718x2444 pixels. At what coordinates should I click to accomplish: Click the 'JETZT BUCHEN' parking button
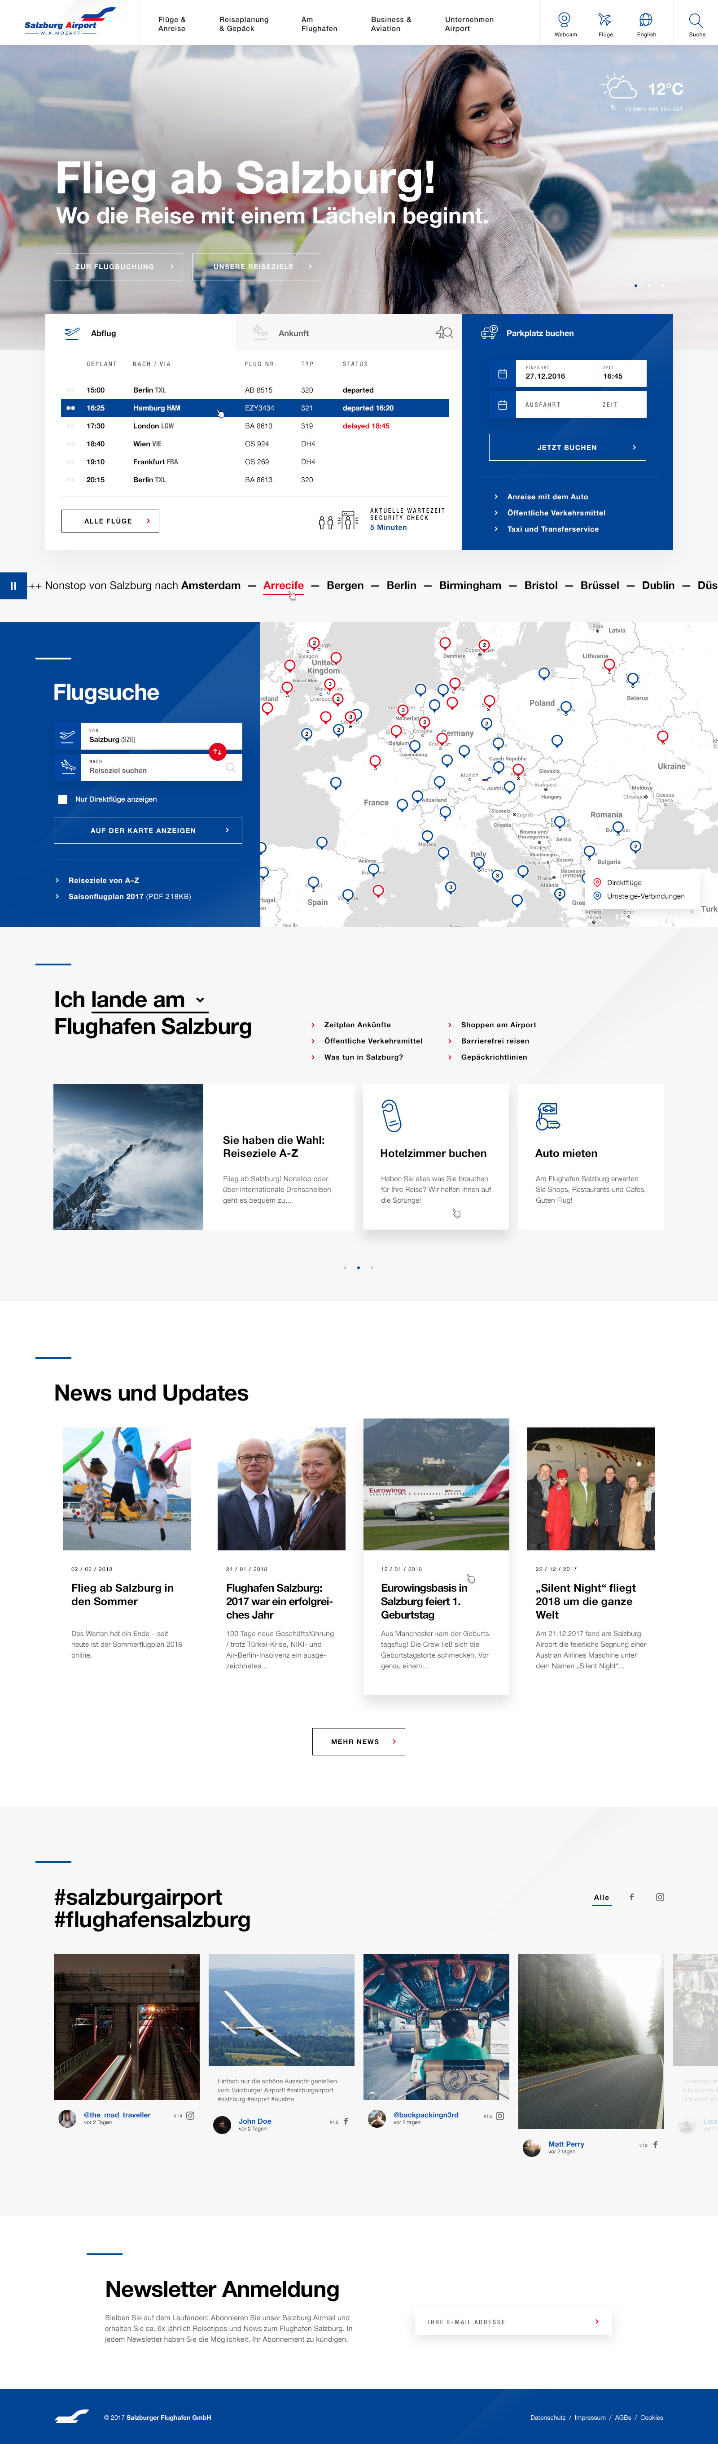tap(567, 448)
